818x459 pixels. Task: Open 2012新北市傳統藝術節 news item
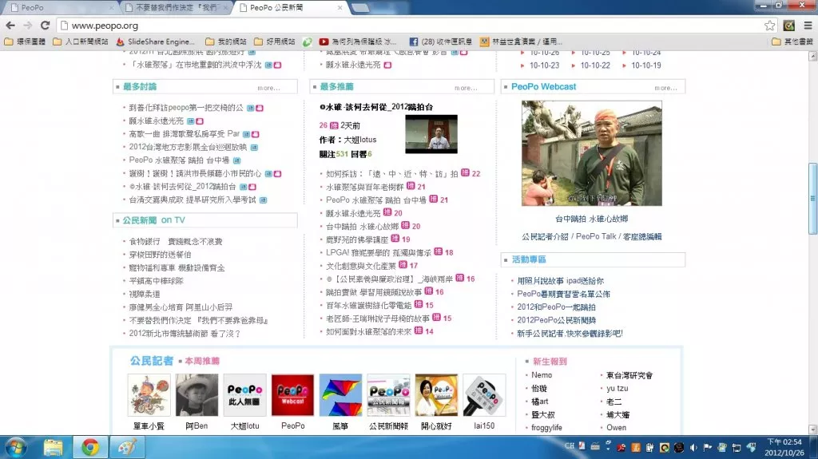[185, 334]
